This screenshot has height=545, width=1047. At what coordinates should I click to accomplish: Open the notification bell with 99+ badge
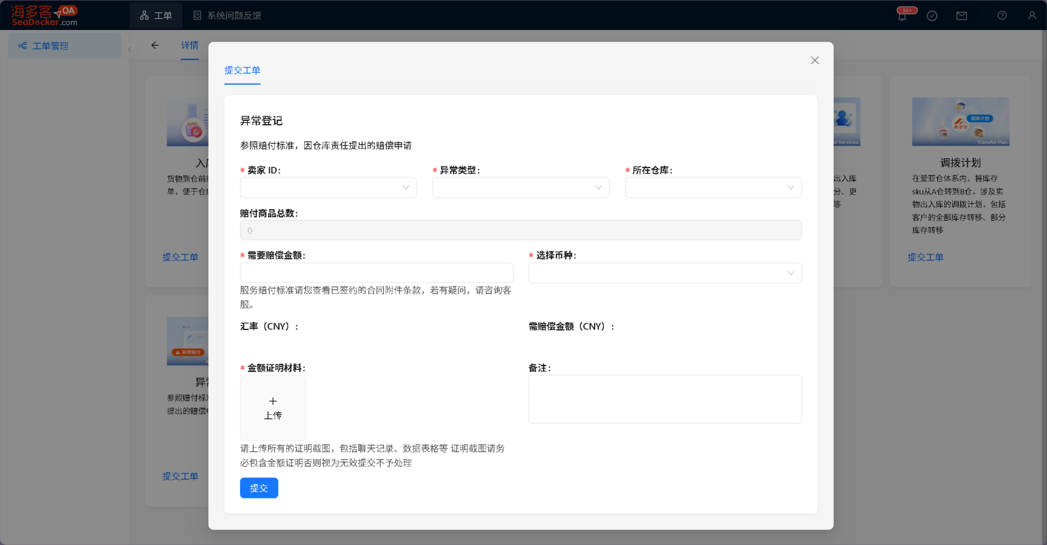point(902,16)
